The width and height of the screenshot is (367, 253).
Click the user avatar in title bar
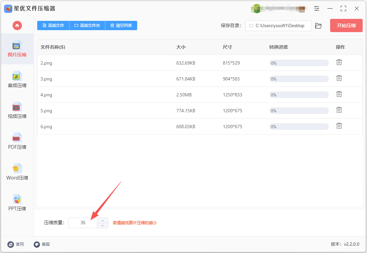pyautogui.click(x=256, y=9)
